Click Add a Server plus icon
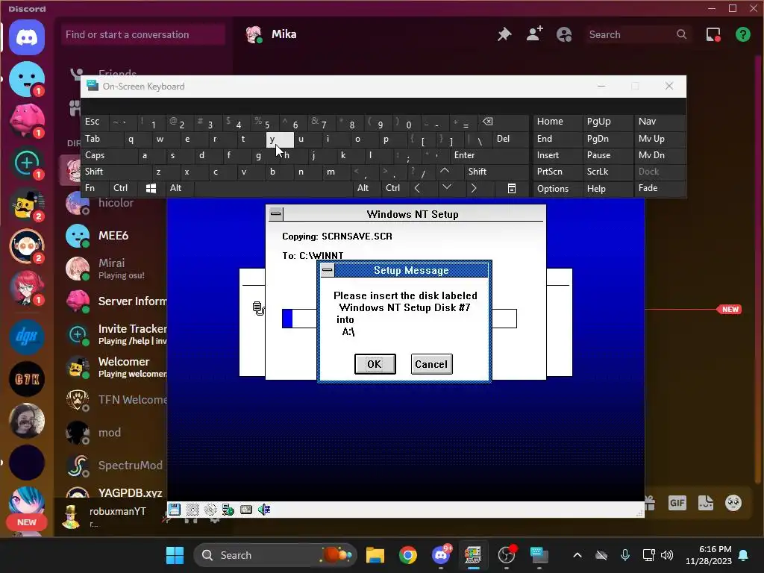The image size is (764, 573). coord(27,162)
